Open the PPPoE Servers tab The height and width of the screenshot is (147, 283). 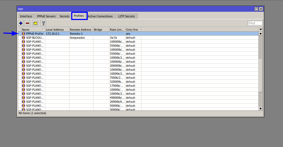46,16
